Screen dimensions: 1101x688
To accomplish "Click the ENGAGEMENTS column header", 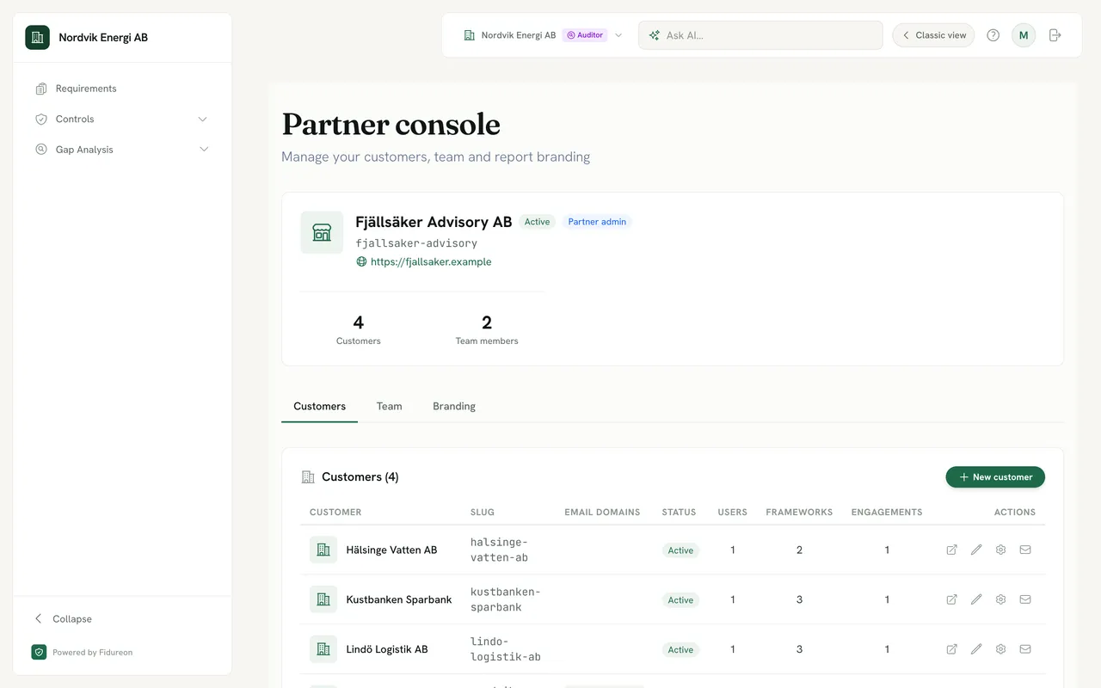I will 887,513.
